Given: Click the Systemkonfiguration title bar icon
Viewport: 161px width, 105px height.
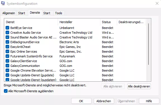Looking at the screenshot, I should click(x=3, y=3).
